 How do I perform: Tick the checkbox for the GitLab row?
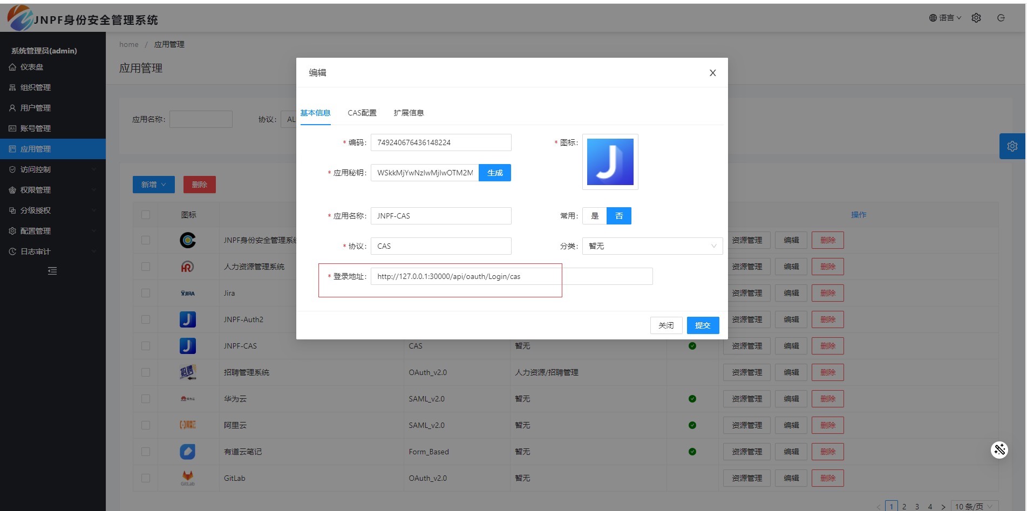tap(146, 478)
